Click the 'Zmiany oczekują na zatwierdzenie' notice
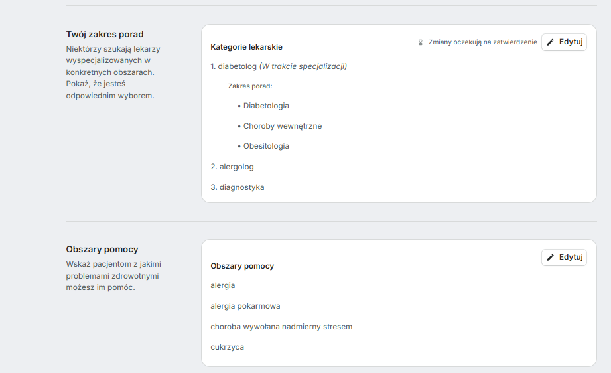611x373 pixels. coord(482,42)
